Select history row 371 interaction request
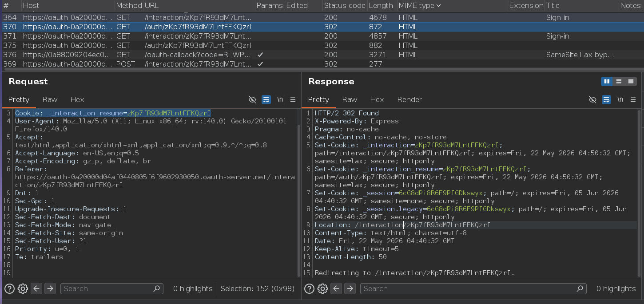 322,36
